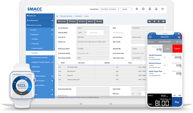The image size is (193, 113).
Task: Open notifications bell icon
Action: click(x=150, y=9)
